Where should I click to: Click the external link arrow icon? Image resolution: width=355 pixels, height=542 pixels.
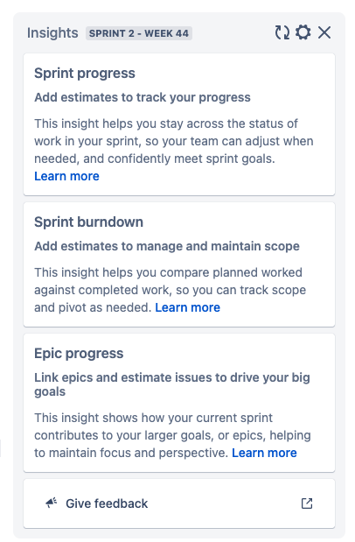[307, 503]
